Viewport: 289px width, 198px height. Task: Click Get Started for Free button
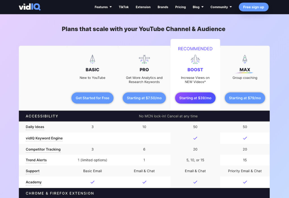[92, 98]
